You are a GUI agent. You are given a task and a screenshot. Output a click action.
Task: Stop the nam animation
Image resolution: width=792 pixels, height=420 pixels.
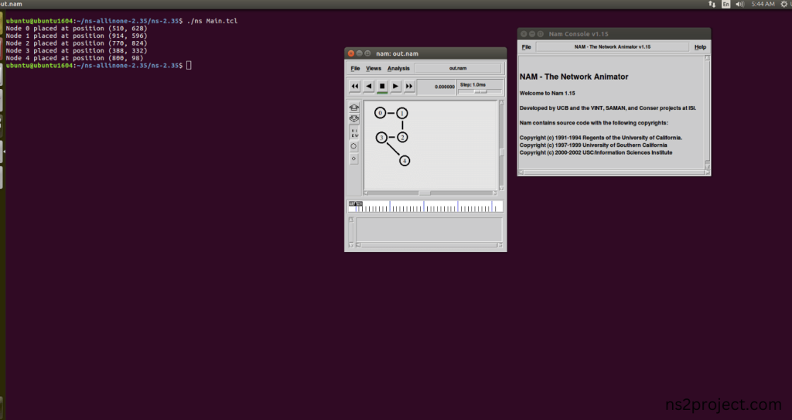(382, 87)
